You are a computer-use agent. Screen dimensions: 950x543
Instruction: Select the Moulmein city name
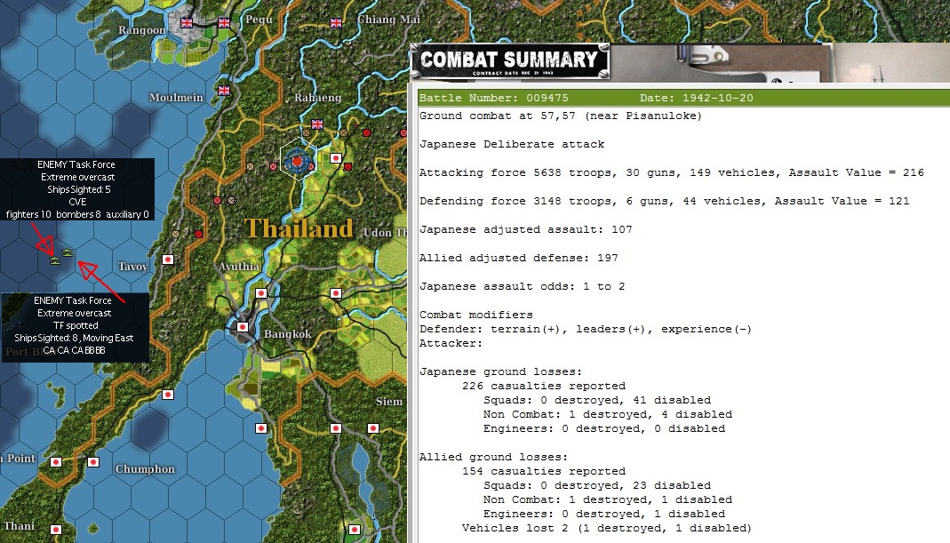pos(176,98)
